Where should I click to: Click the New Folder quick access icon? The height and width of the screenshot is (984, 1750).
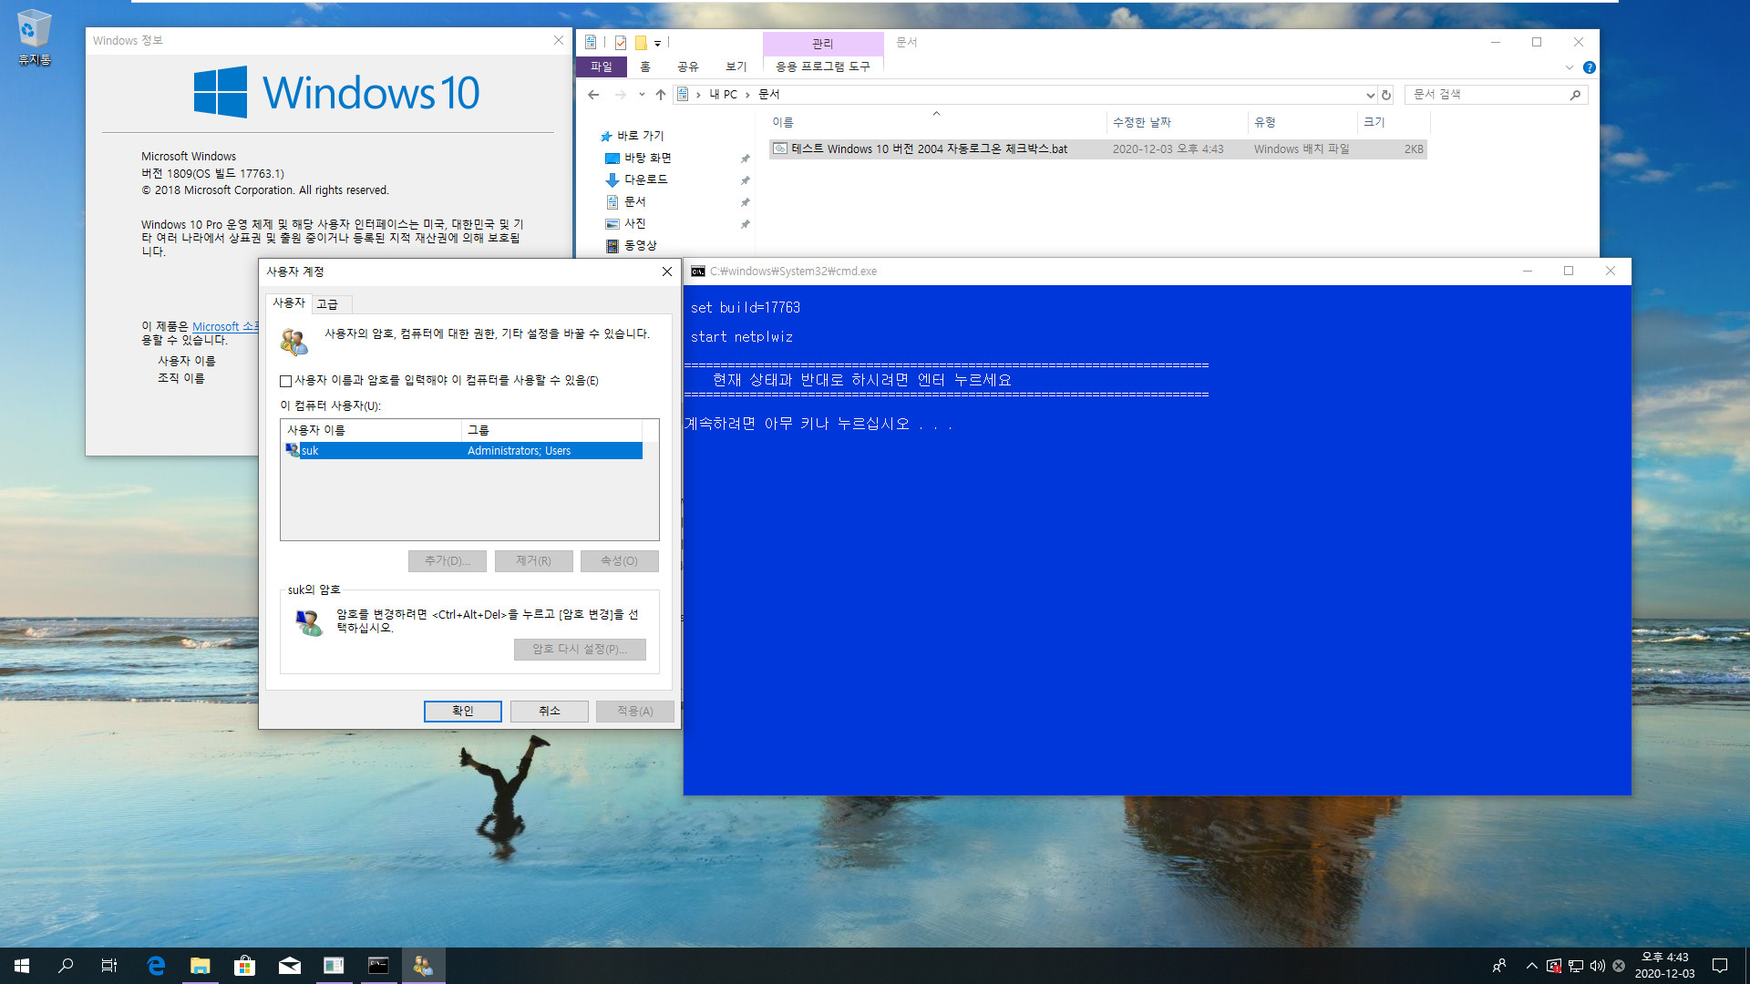tap(641, 43)
